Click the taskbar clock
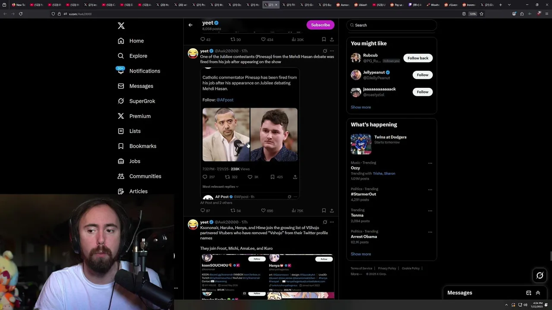This screenshot has width=552, height=310. click(537, 305)
